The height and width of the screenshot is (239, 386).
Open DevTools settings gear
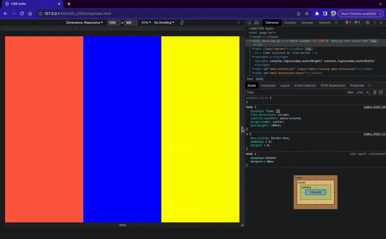pyautogui.click(x=367, y=23)
